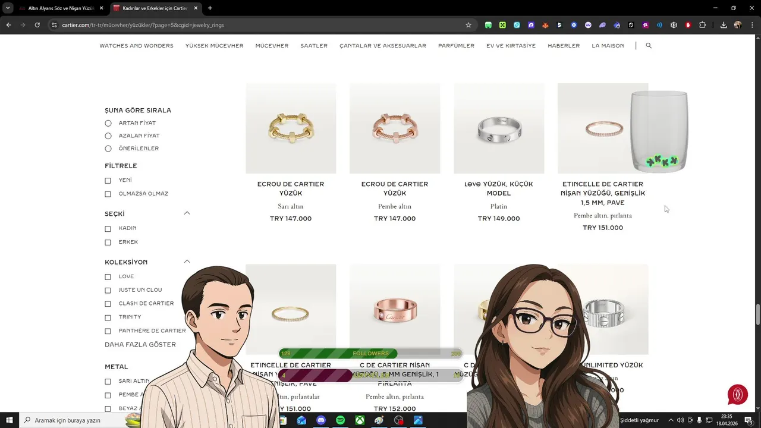Click the platinum Love ring image
761x428 pixels.
coord(499,128)
